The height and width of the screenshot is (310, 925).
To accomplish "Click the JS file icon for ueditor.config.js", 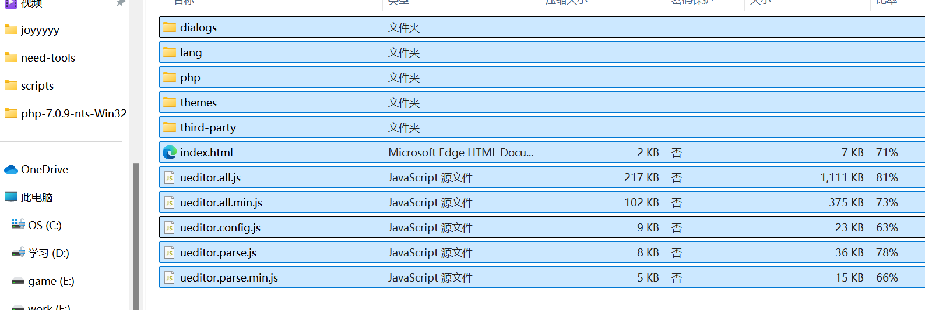I will pos(170,227).
